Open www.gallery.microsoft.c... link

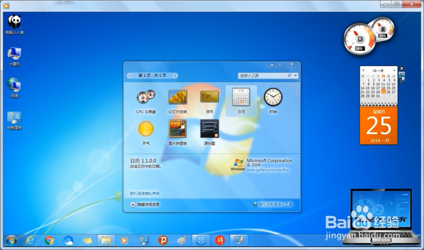pos(269,170)
